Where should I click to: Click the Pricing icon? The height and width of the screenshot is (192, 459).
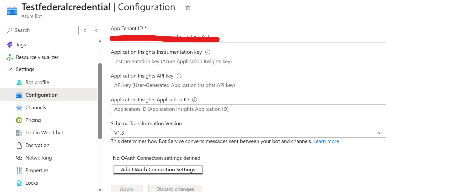point(19,120)
